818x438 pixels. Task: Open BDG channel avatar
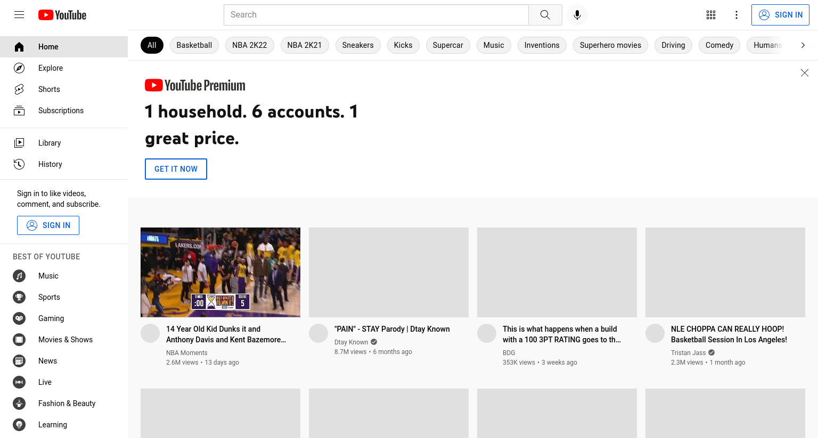487,333
